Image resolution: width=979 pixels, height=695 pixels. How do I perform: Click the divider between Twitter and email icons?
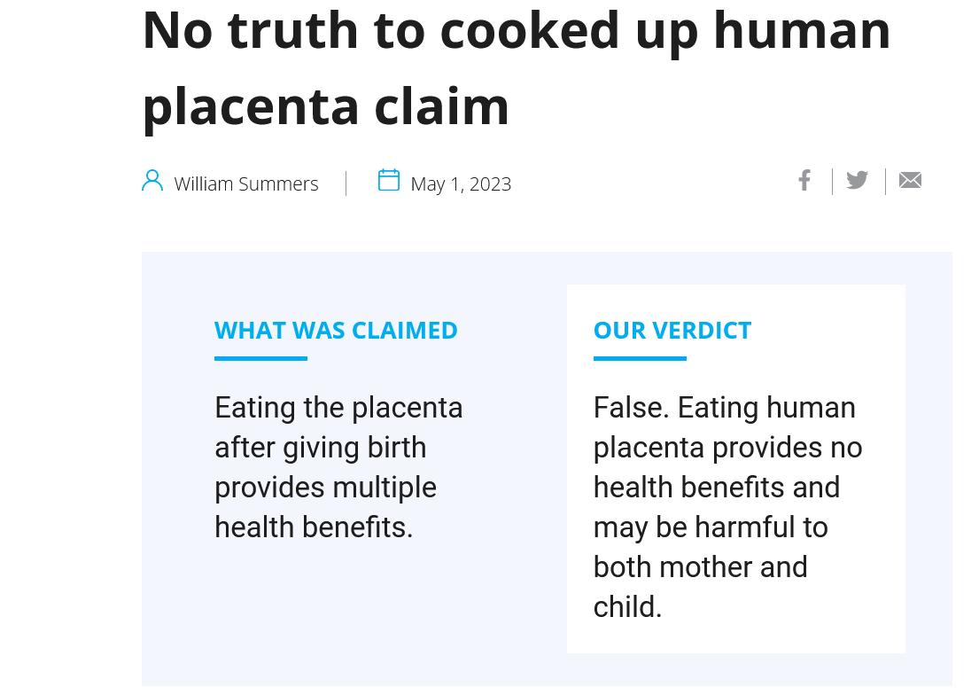click(x=885, y=181)
